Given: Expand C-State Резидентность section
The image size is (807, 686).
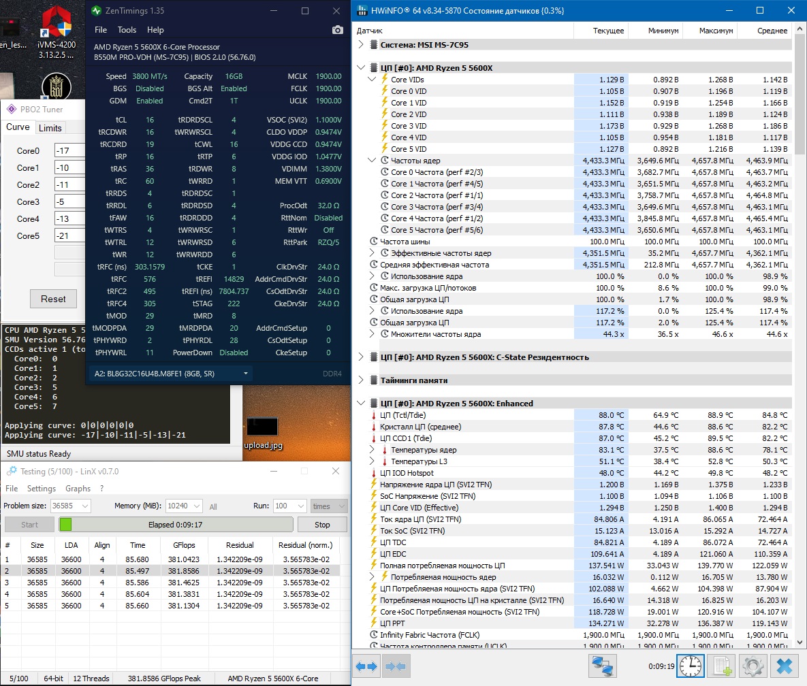Looking at the screenshot, I should click(361, 357).
